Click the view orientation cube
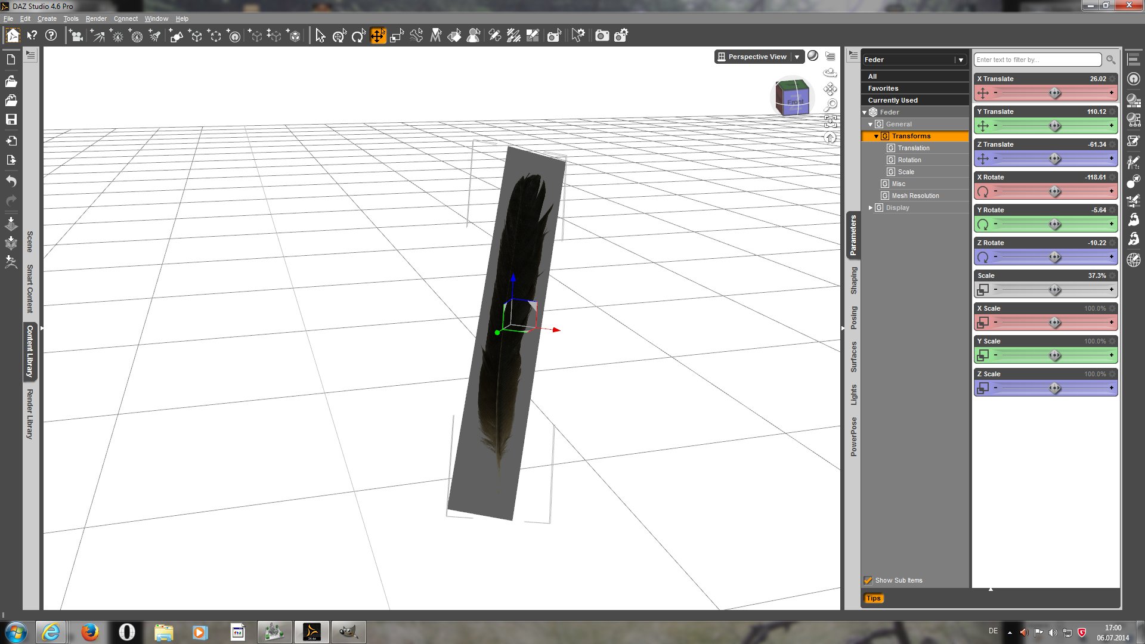This screenshot has height=644, width=1145. point(793,98)
